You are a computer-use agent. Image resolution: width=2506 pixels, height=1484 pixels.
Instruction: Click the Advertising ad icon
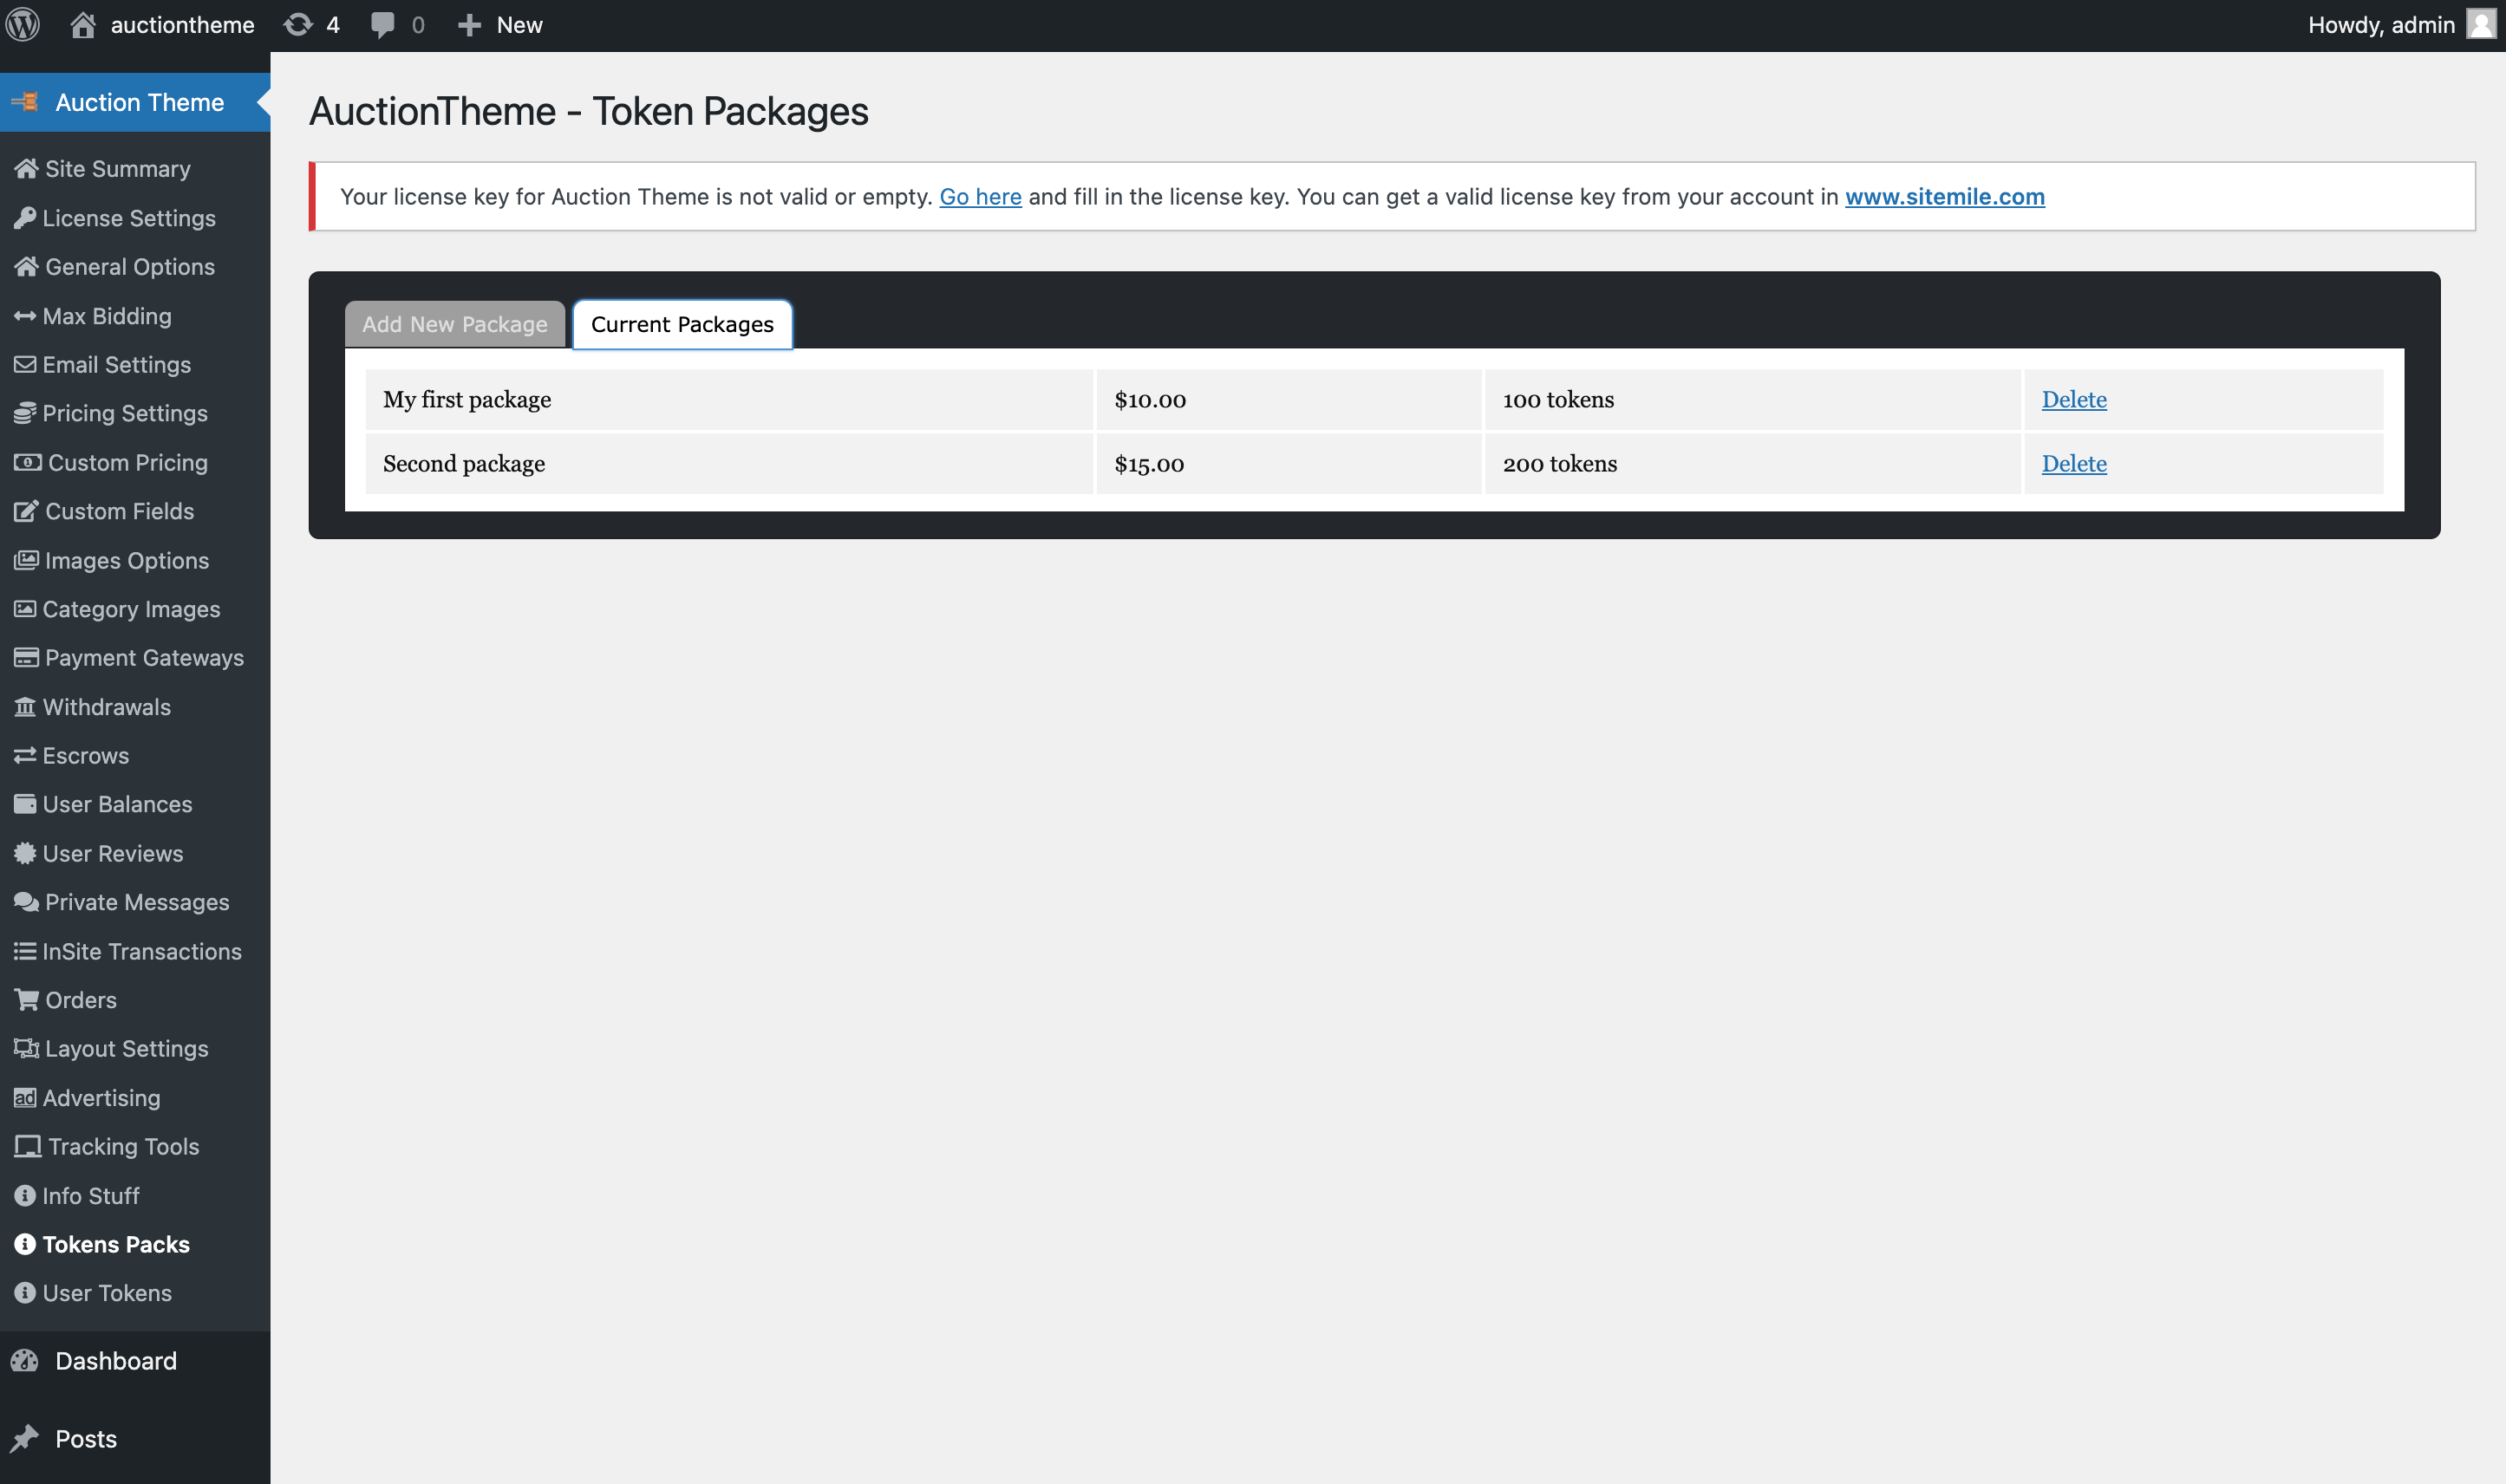pos(25,1098)
